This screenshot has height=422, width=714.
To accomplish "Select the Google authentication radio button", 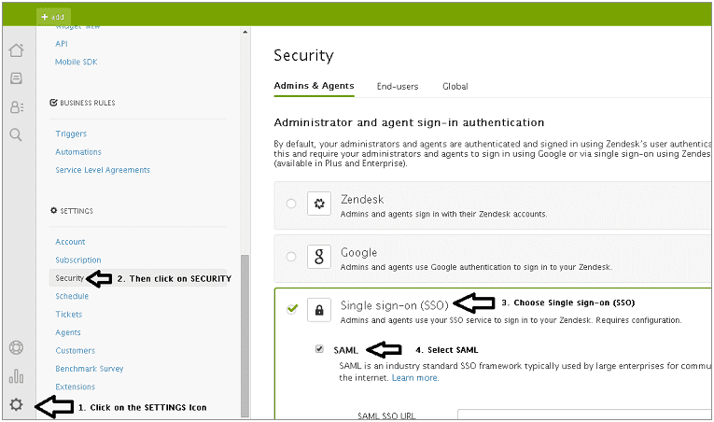I will pos(291,256).
